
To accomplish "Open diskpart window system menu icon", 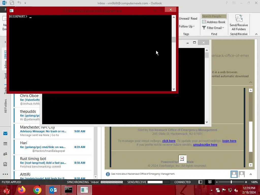I will [x=12, y=11].
